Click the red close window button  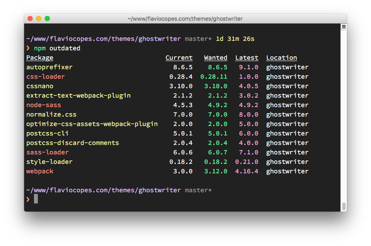30,18
